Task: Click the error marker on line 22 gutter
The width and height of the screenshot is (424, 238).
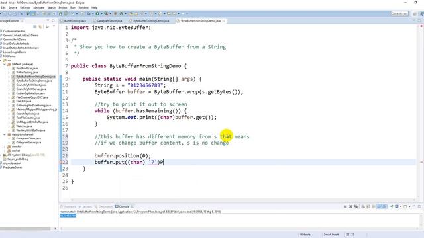Action: pos(60,162)
